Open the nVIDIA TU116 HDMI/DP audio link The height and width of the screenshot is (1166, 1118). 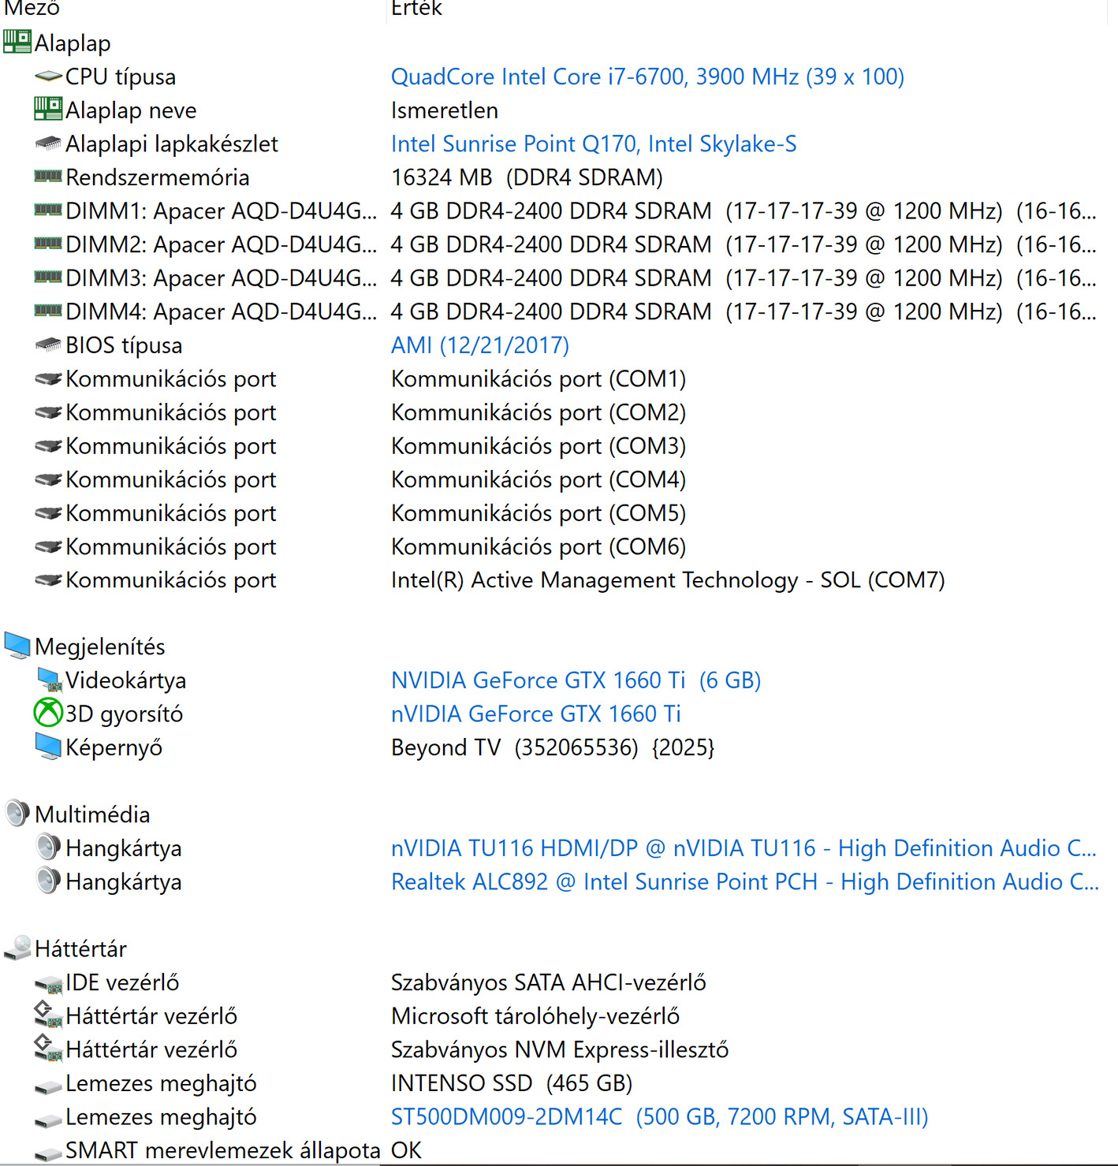[x=743, y=847]
